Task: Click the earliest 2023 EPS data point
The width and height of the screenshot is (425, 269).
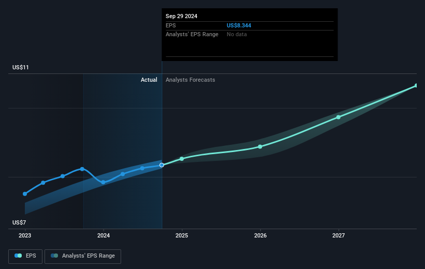Action: tap(25, 193)
